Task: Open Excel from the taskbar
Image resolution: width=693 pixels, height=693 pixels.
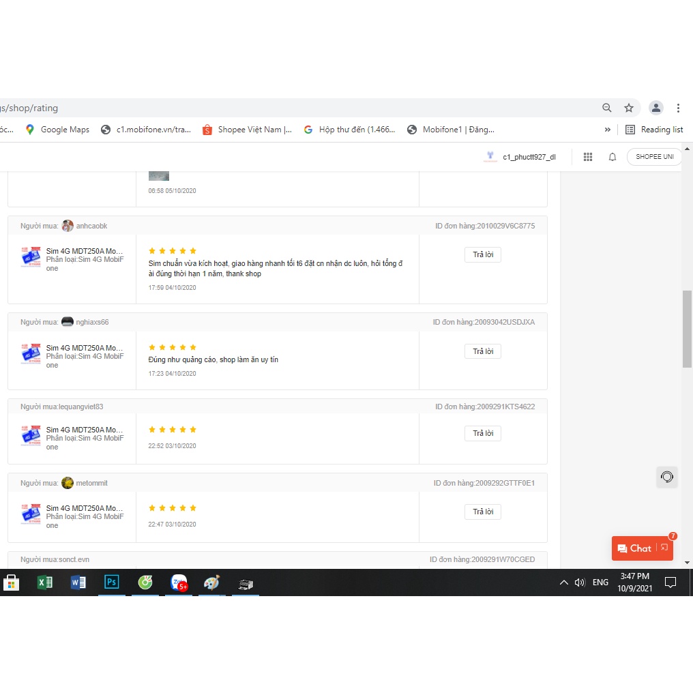Action: [44, 583]
